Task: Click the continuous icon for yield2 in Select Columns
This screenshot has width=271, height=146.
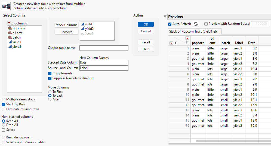Action: (10, 47)
